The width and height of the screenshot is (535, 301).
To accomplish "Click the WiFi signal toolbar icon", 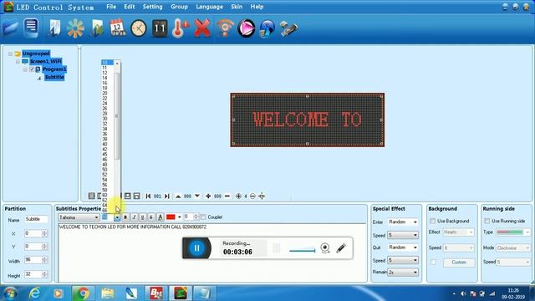I will pyautogui.click(x=225, y=28).
